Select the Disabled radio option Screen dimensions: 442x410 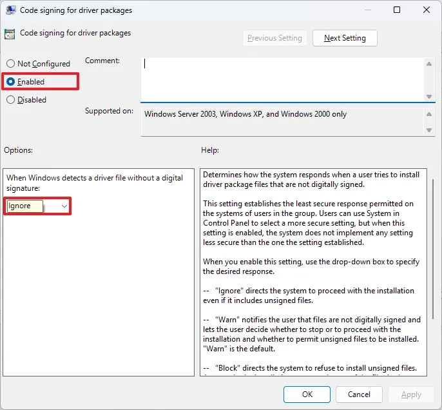[10, 99]
